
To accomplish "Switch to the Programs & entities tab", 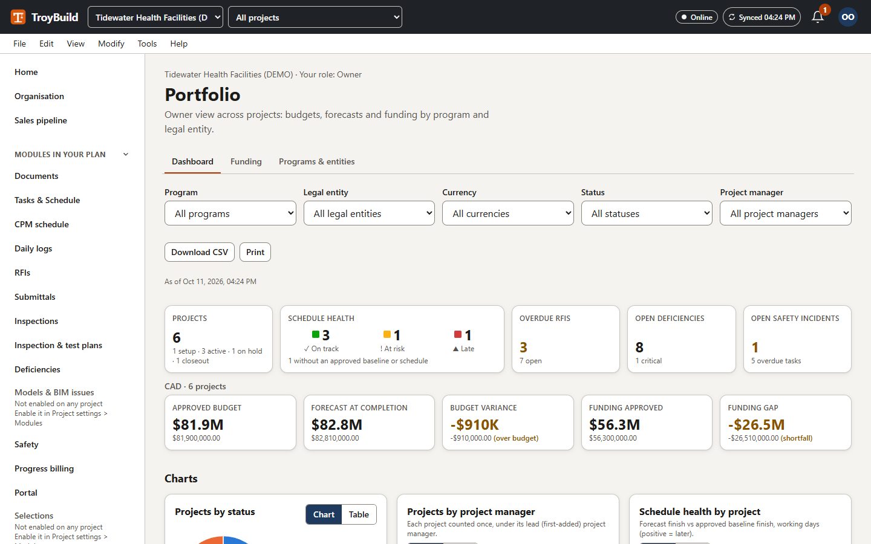I will (317, 161).
